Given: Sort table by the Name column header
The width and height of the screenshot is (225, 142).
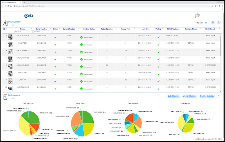Looking at the screenshot, I should point(22,29).
